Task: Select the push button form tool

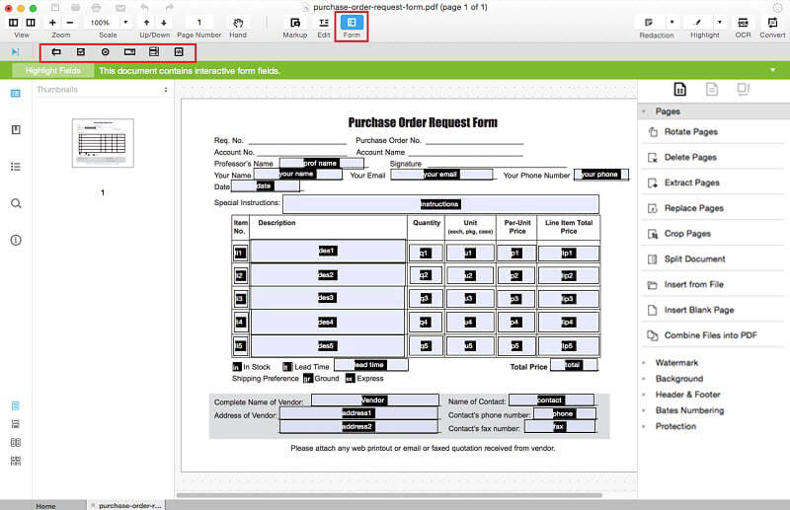Action: (179, 52)
